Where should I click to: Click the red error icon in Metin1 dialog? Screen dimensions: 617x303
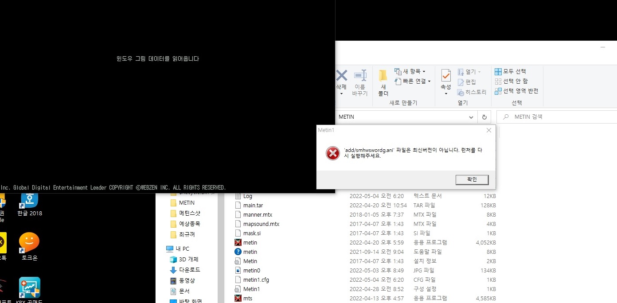[x=332, y=153]
